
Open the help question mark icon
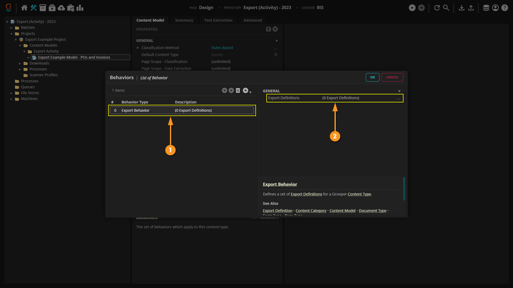504,8
